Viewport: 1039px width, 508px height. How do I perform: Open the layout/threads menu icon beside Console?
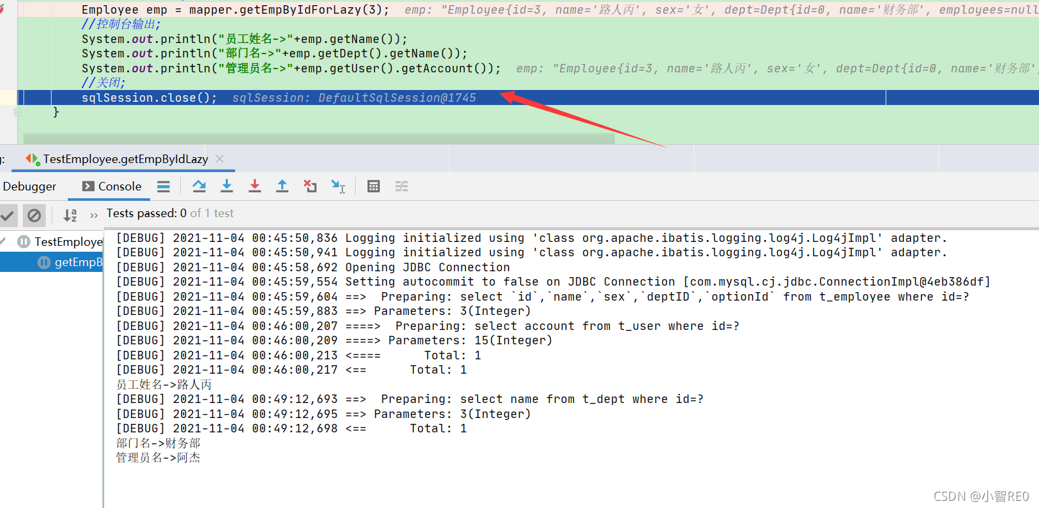pos(163,187)
